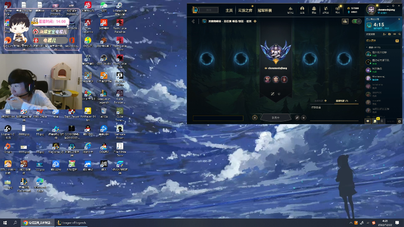Switch to the Chrome taskbar window

tap(37, 222)
